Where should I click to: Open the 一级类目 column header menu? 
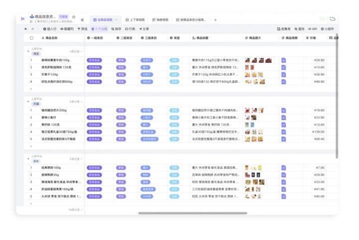99,38
